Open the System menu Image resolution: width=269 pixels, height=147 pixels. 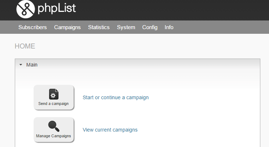126,27
